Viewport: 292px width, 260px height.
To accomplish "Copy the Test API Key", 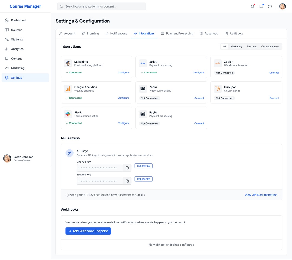I will click(x=127, y=181).
